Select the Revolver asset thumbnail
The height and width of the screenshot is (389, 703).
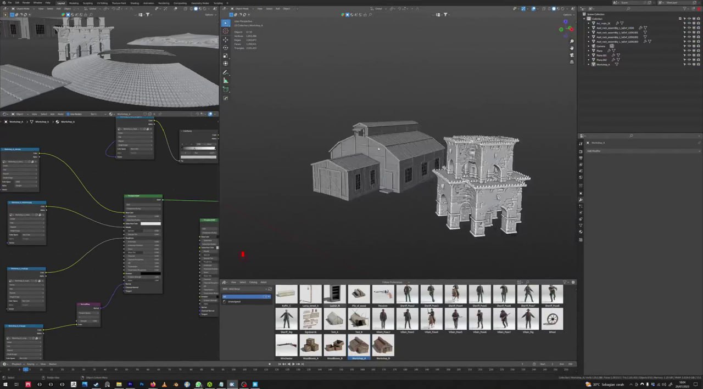click(x=383, y=294)
